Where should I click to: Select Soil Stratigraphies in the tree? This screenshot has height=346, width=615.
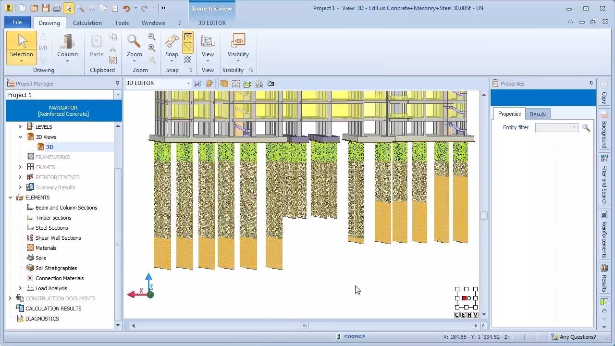pyautogui.click(x=56, y=268)
